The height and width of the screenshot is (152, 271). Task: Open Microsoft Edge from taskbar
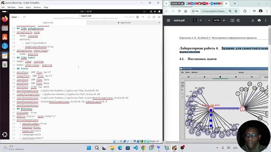120,148
